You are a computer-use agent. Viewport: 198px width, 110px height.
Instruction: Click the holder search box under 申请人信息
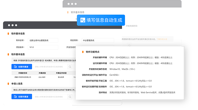coord(51,97)
